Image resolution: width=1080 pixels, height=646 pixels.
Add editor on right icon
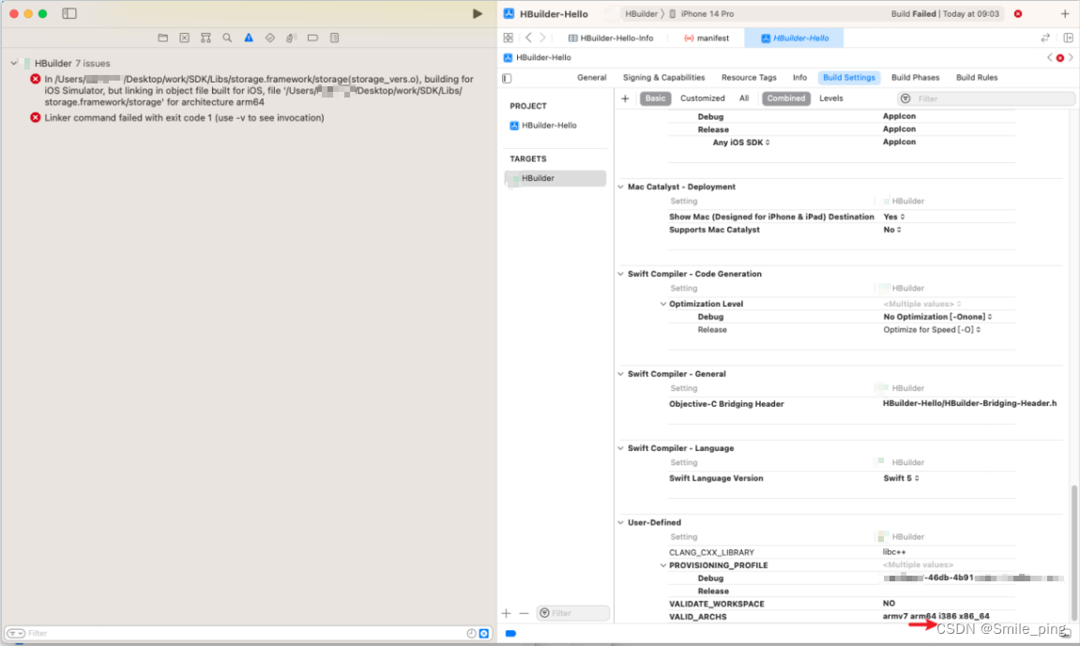tap(1069, 38)
